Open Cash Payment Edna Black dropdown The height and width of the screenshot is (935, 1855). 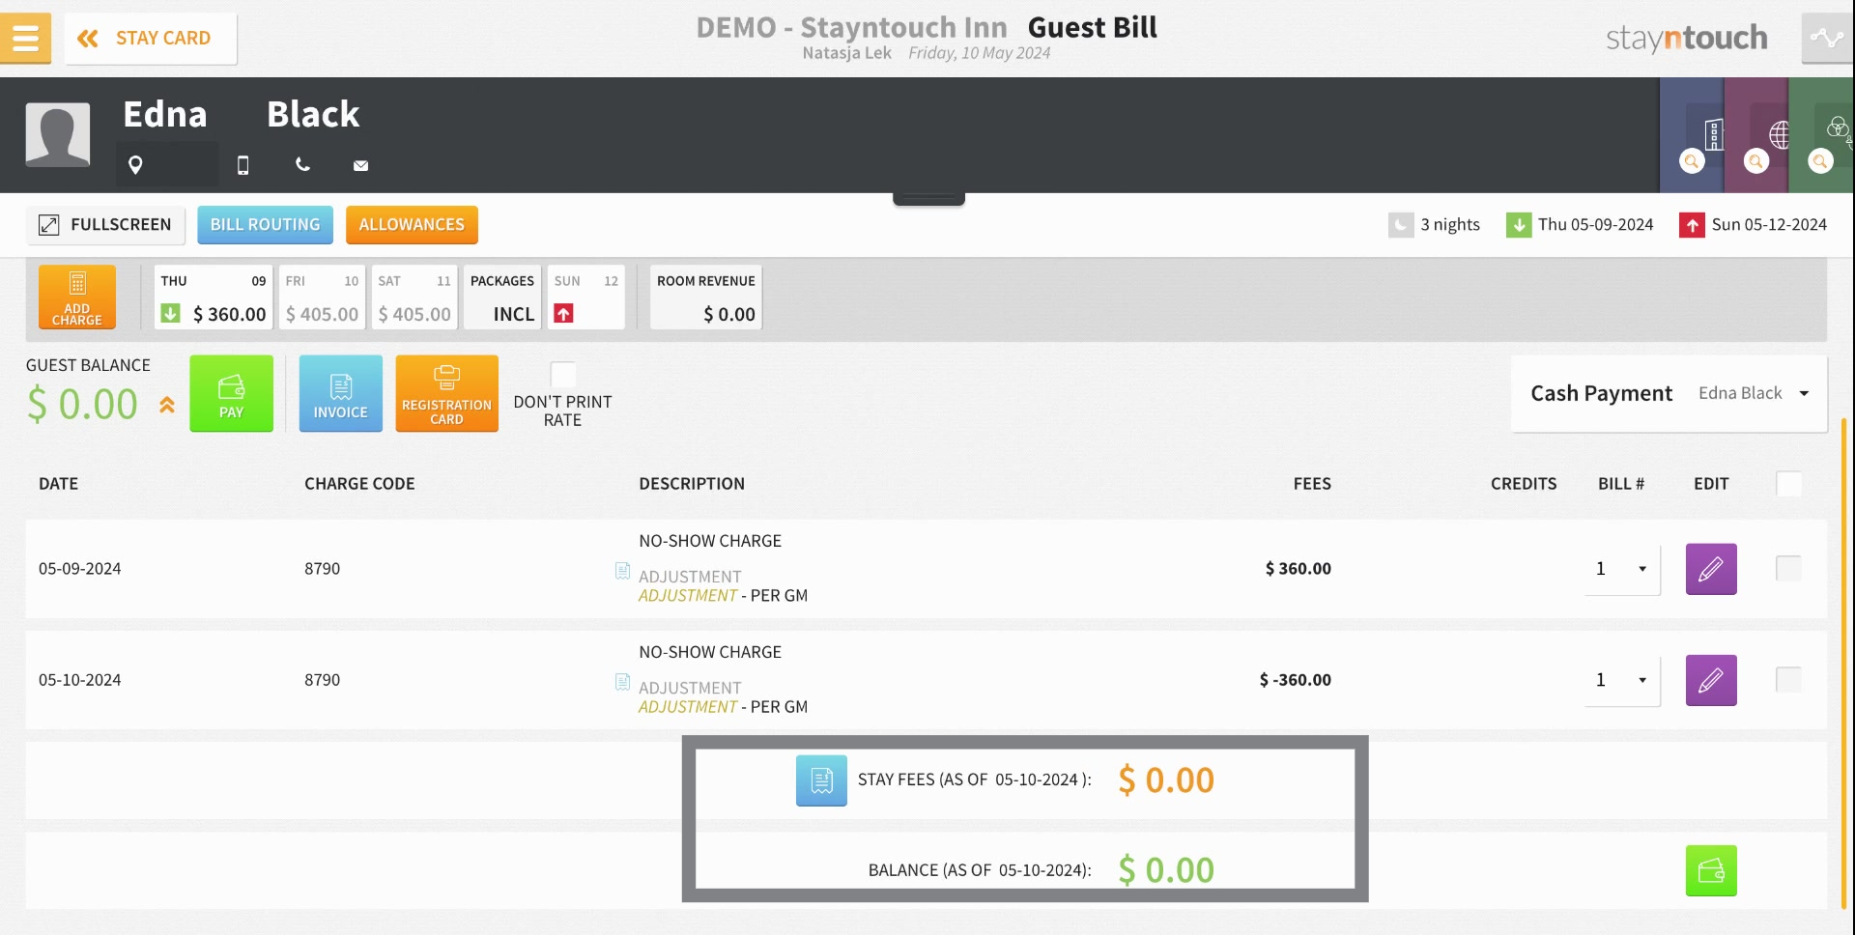pyautogui.click(x=1669, y=393)
